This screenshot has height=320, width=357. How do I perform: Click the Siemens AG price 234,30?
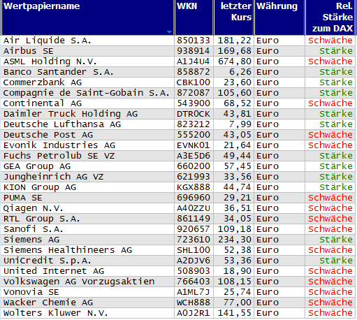pos(235,240)
